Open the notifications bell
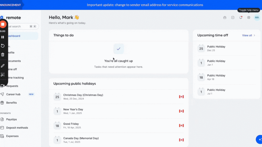This screenshot has width=262, height=147. coord(241,18)
